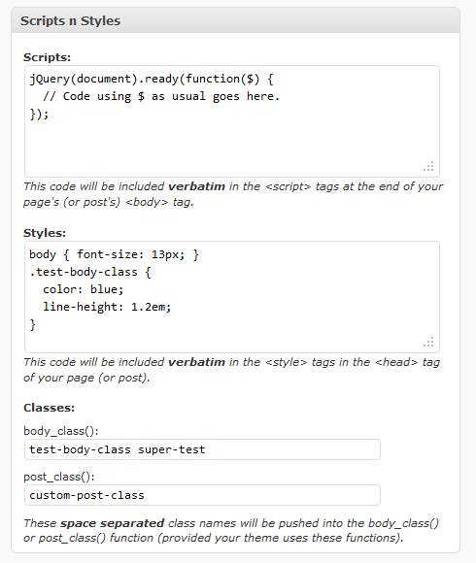Click inside the Styles textarea
Image resolution: width=476 pixels, height=563 pixels.
[x=232, y=297]
